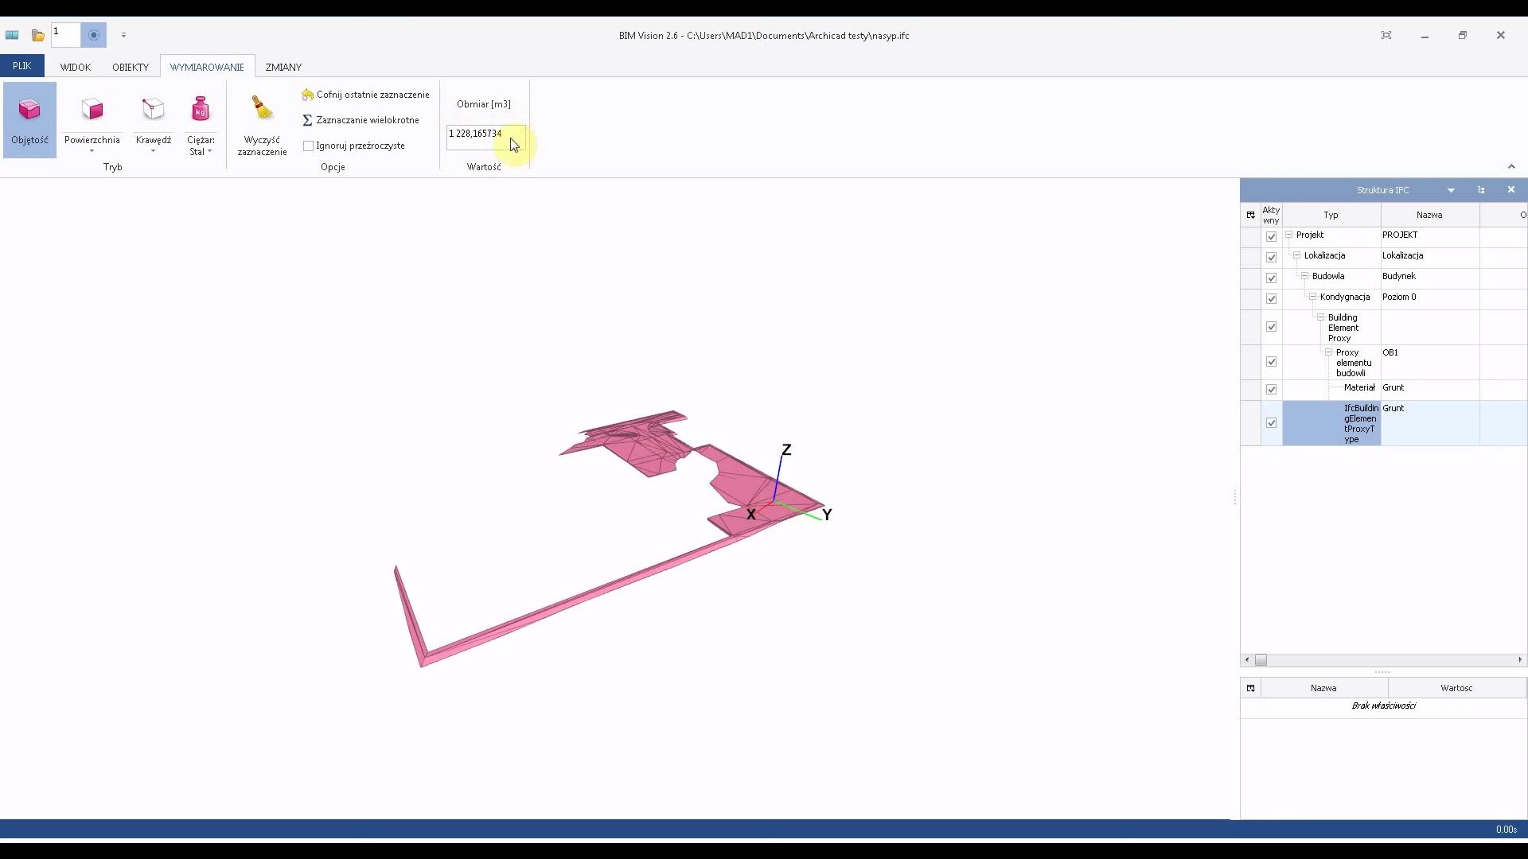Viewport: 1528px width, 859px height.
Task: Switch to the OBIEKTY tab
Action: tap(131, 67)
